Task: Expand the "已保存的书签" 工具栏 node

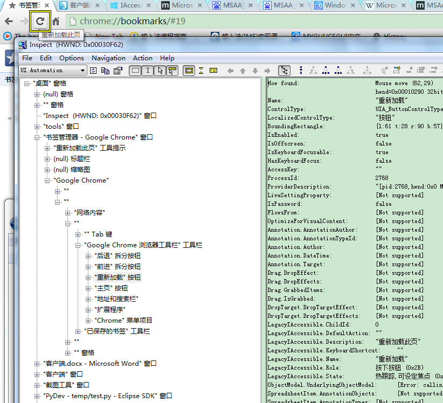Action: [x=78, y=331]
